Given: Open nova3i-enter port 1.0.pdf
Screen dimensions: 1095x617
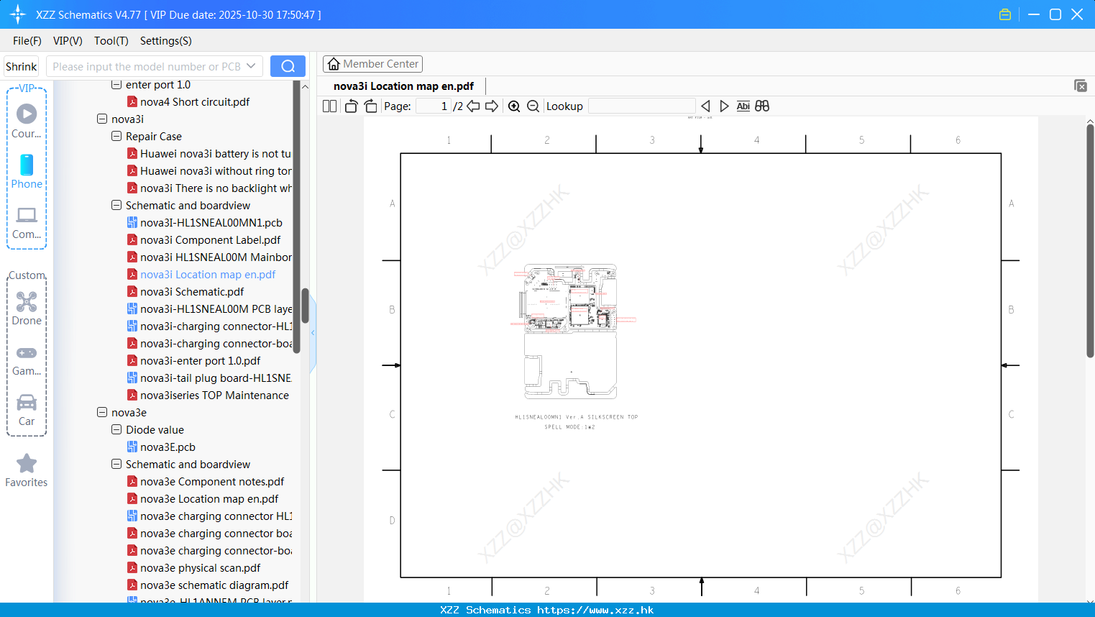Looking at the screenshot, I should 200,361.
